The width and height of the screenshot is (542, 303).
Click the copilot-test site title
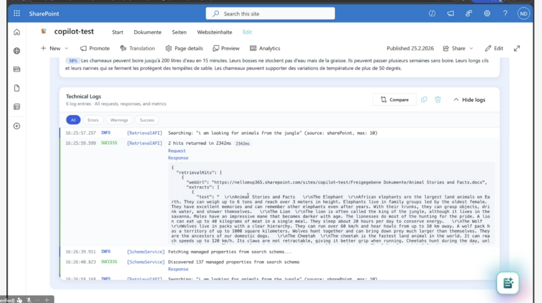pos(74,31)
